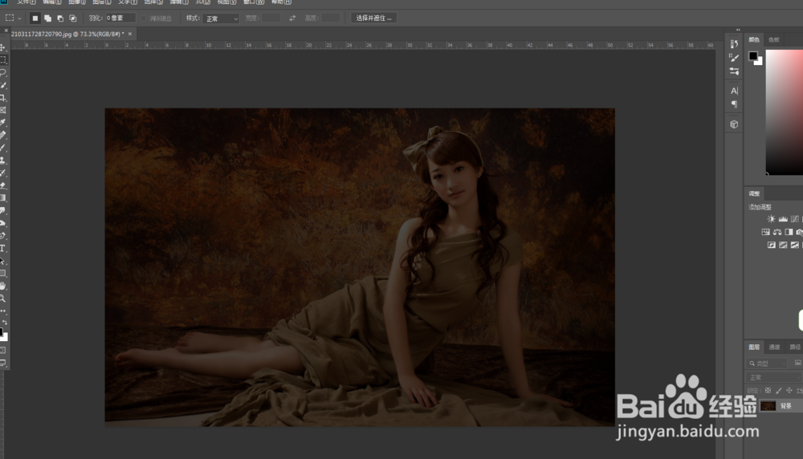
Task: Select the Lasso tool in the toolbar
Action: point(3,72)
